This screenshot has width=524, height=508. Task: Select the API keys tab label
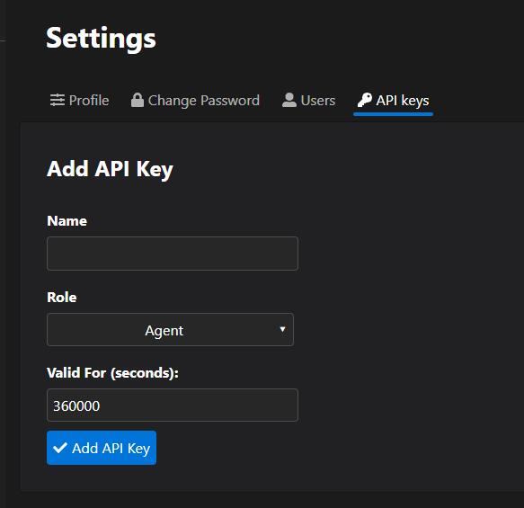tap(403, 101)
